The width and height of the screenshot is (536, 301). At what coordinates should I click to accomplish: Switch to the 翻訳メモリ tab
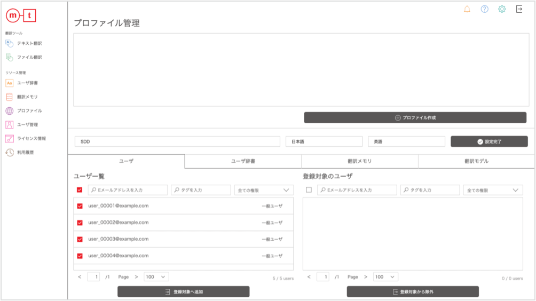360,161
